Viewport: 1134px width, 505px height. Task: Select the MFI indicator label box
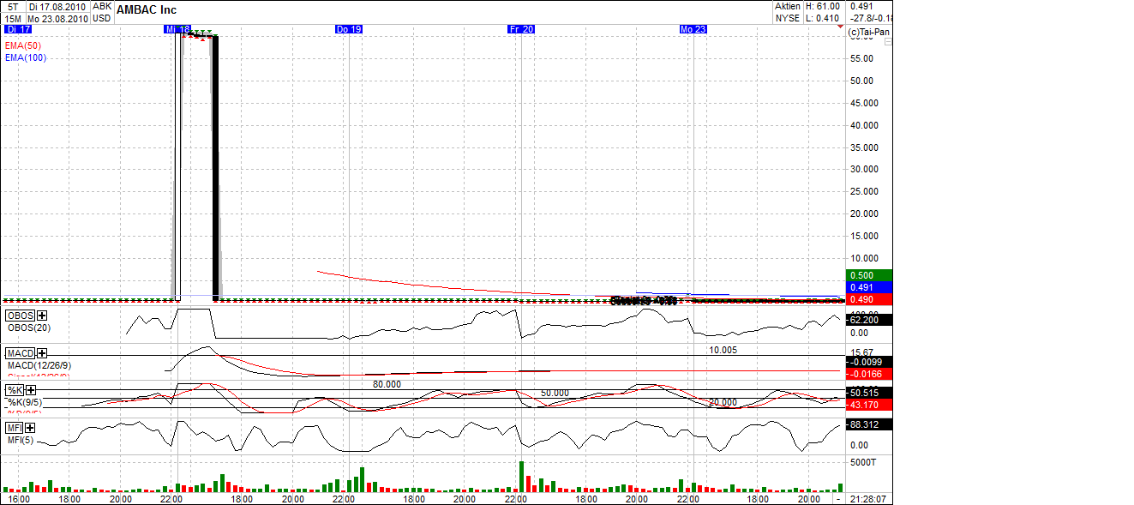click(15, 428)
